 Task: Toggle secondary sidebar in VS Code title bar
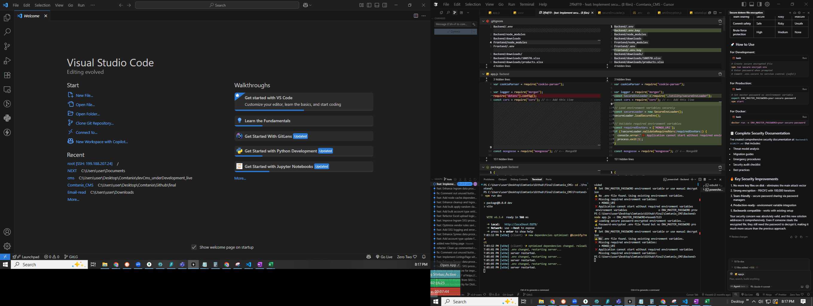pyautogui.click(x=385, y=5)
